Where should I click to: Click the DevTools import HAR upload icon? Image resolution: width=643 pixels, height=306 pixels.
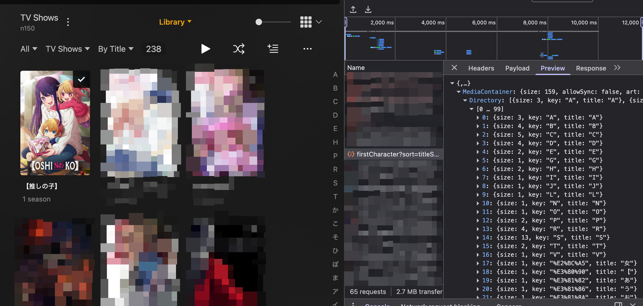pos(353,9)
